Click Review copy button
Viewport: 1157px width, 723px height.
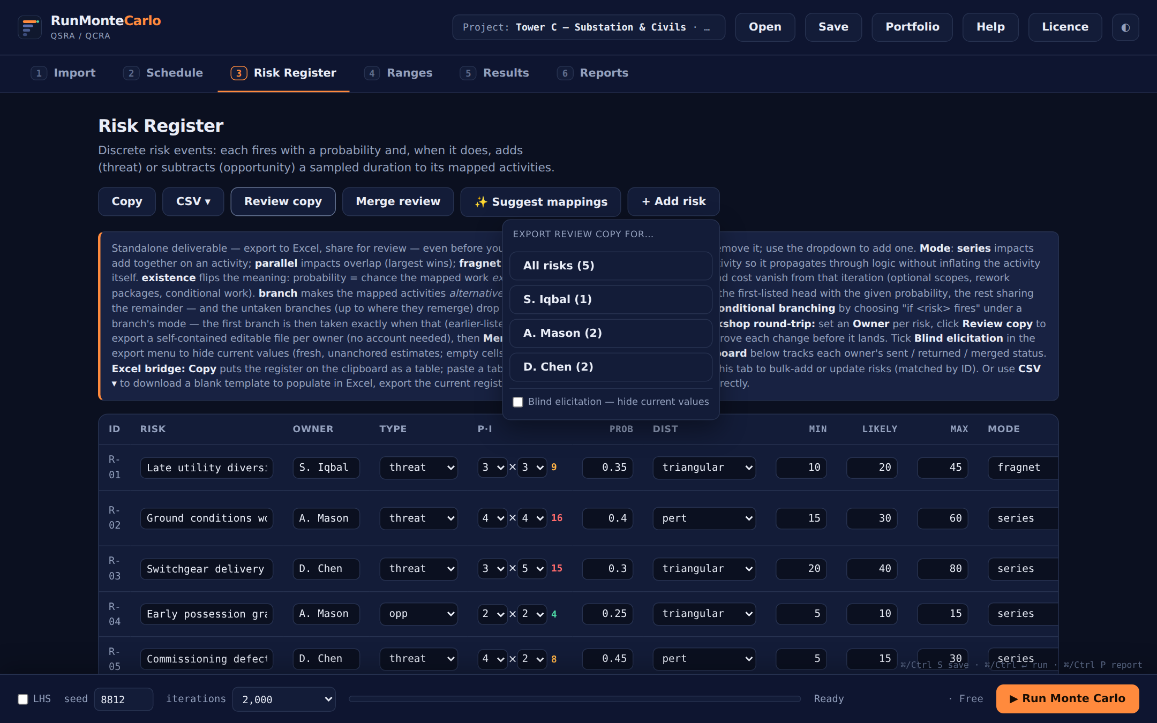click(x=283, y=201)
